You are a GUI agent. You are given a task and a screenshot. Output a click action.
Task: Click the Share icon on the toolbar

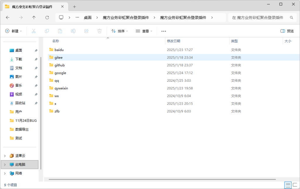(x=86, y=31)
